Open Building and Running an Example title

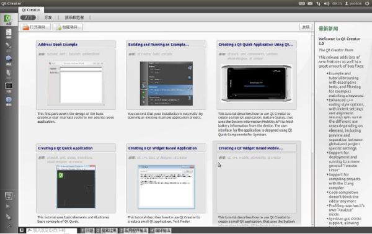point(159,45)
